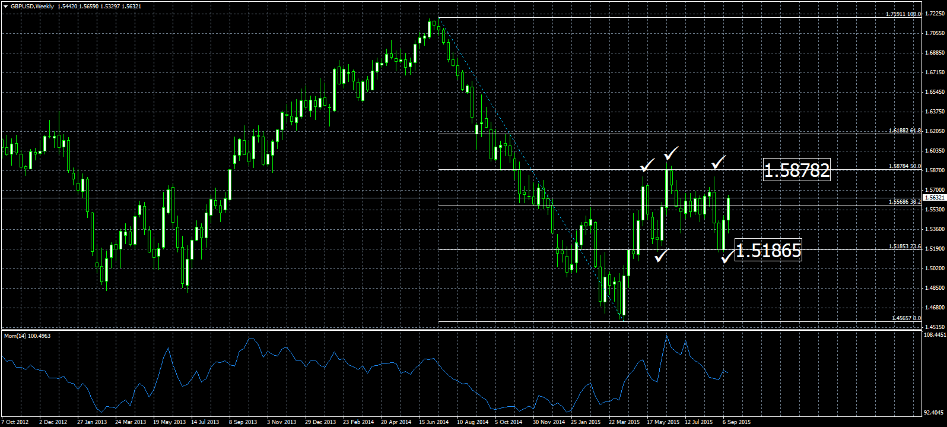This screenshot has width=947, height=427.
Task: Click the 15 Jun 2014 date on the time axis
Action: pos(434,422)
